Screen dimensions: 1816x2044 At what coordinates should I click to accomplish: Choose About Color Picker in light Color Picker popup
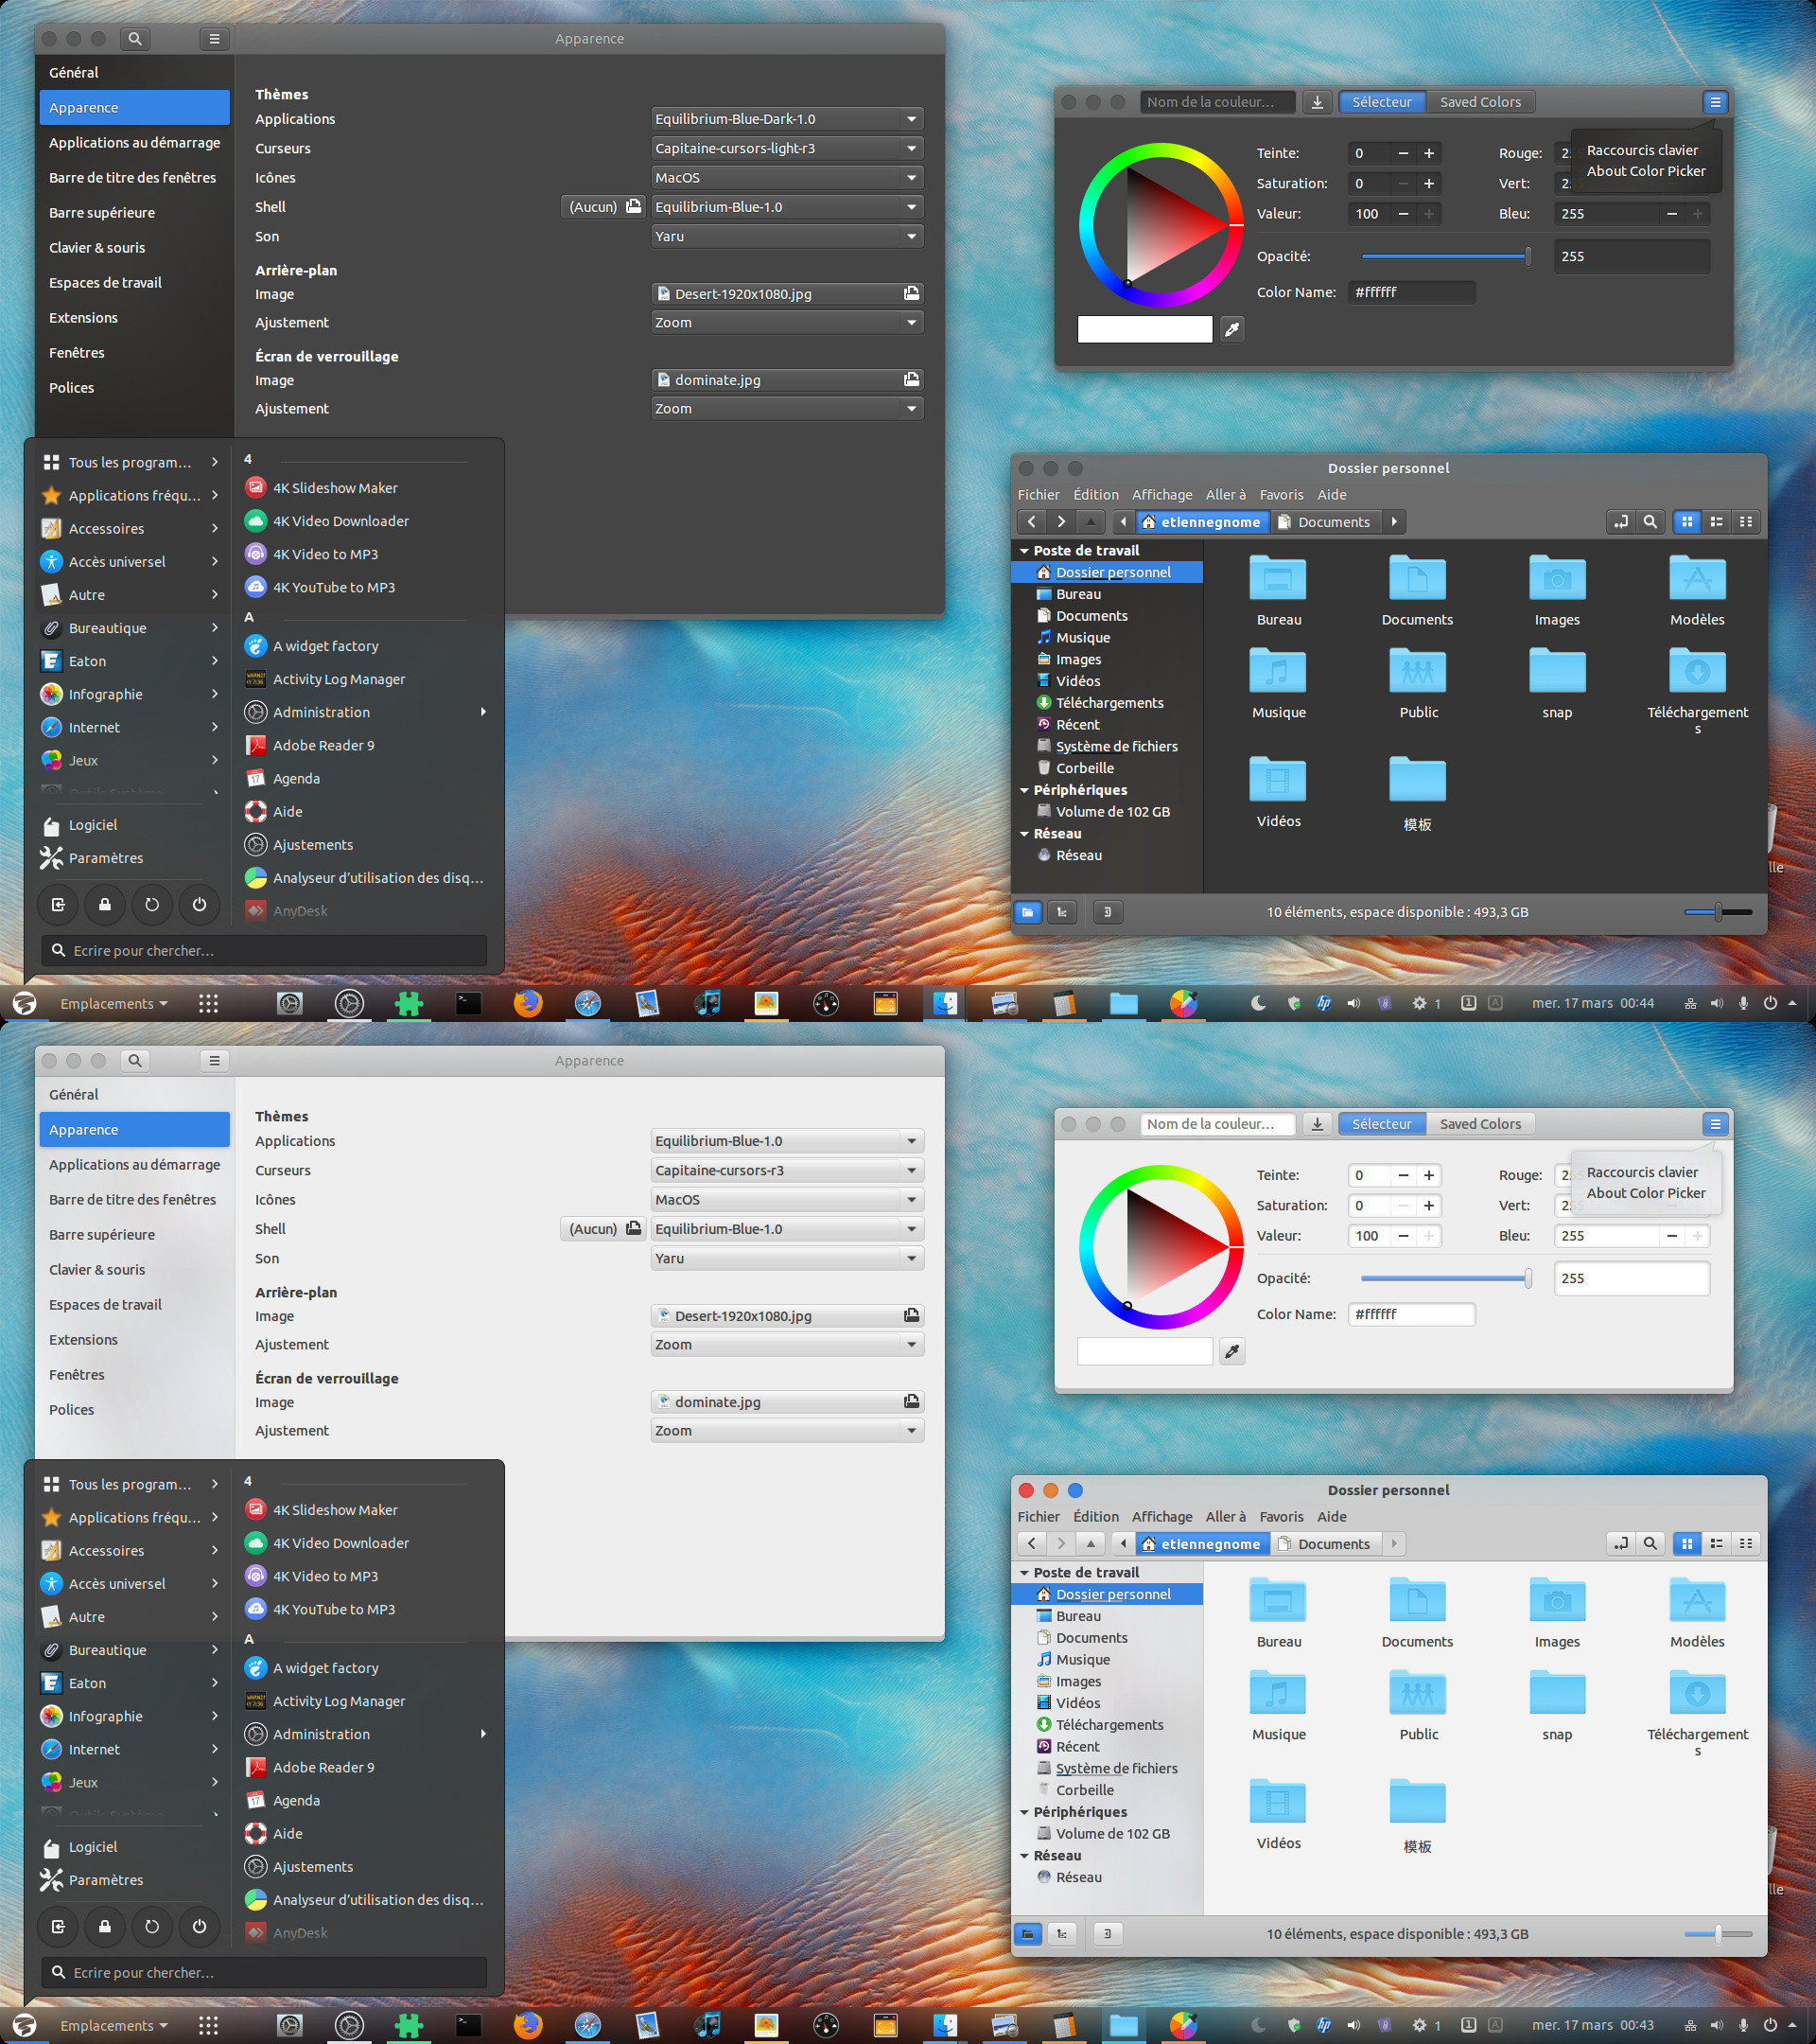click(x=1646, y=1193)
